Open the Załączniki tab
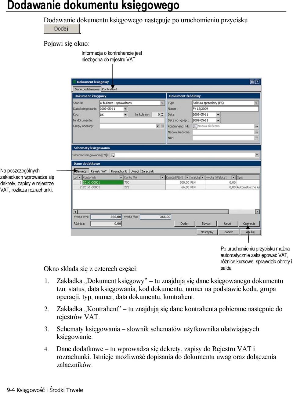Viewport: 293px width, 394px height. [x=148, y=171]
